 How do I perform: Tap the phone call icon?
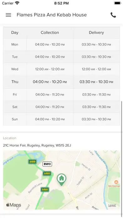pos(113,15)
